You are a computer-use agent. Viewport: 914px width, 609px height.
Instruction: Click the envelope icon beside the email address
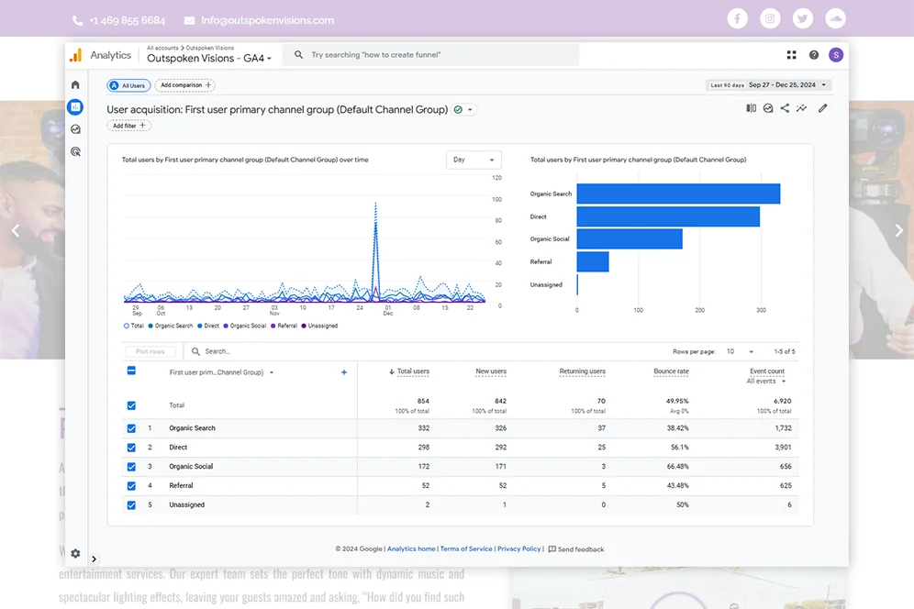[189, 20]
